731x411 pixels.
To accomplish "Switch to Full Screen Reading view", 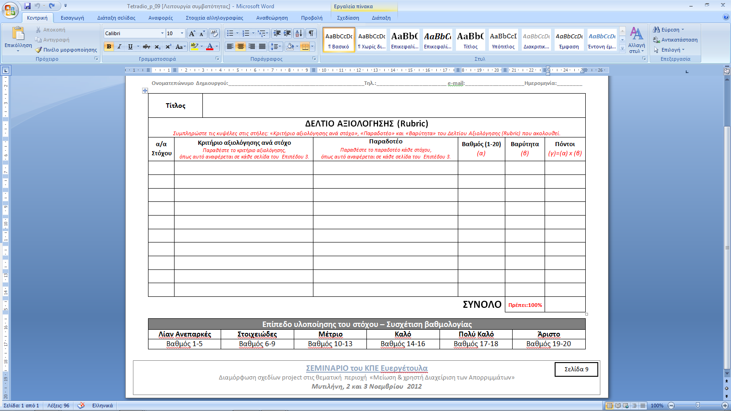I will click(x=618, y=406).
